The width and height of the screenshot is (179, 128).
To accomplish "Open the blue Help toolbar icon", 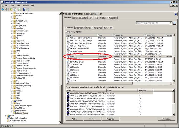I will coord(24,9).
